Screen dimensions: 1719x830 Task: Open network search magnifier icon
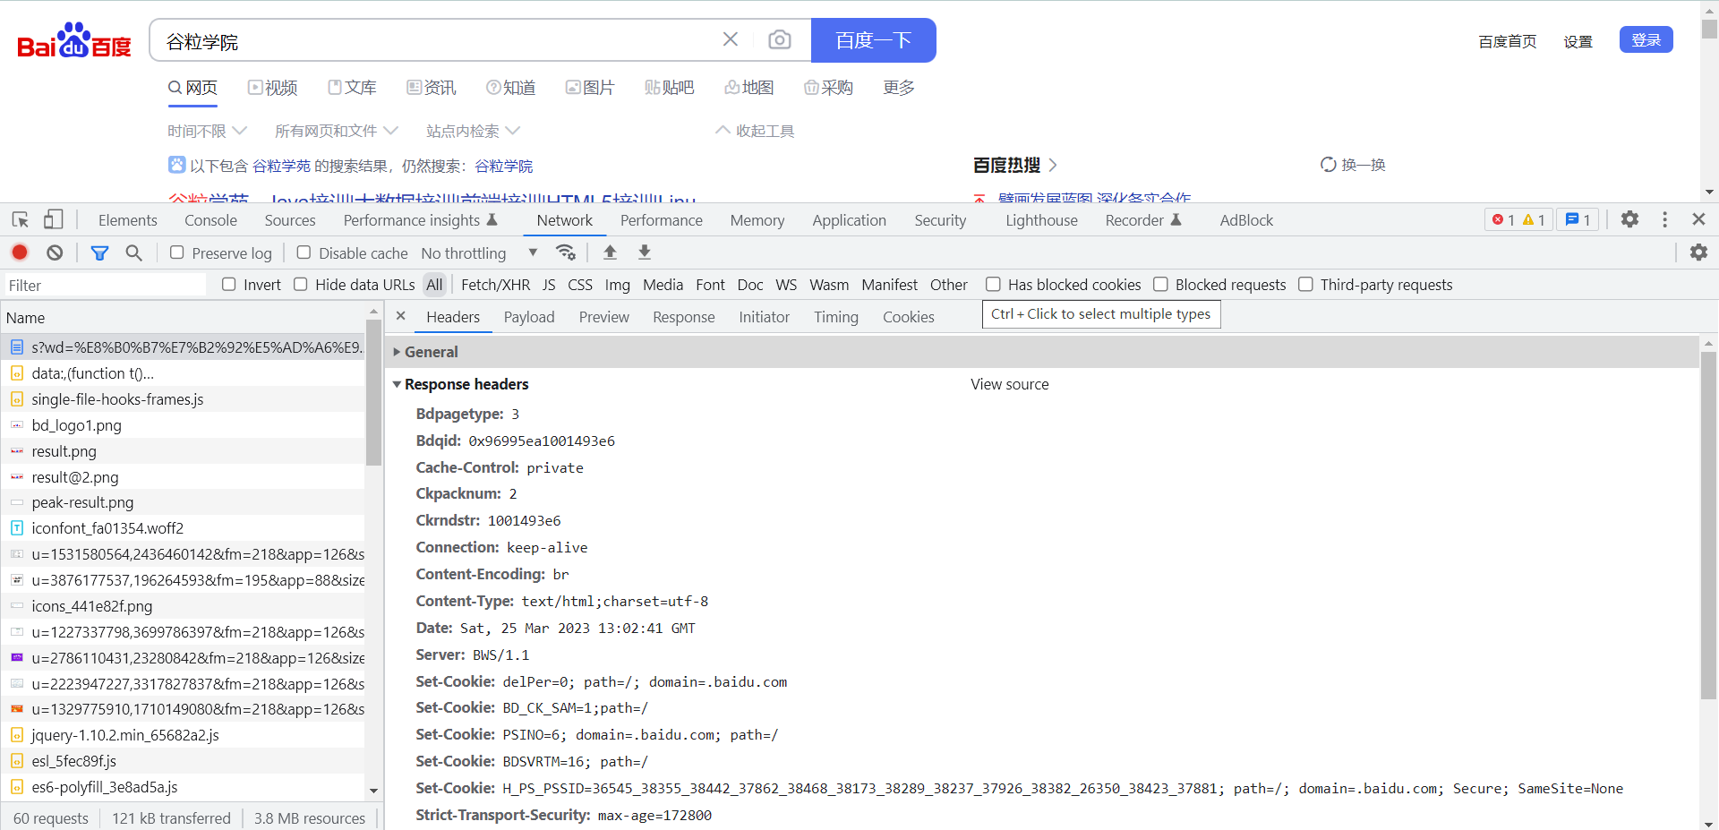click(133, 252)
